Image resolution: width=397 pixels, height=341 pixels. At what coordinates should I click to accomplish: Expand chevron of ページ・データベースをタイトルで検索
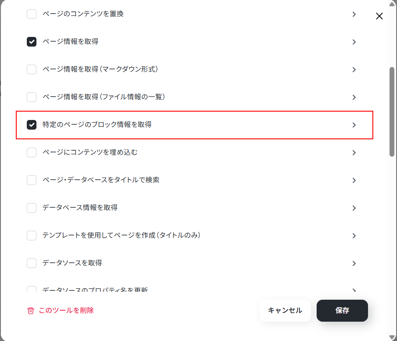[x=354, y=180]
